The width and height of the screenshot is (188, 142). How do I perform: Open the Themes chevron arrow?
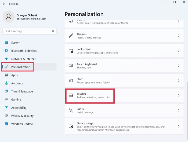(179, 36)
